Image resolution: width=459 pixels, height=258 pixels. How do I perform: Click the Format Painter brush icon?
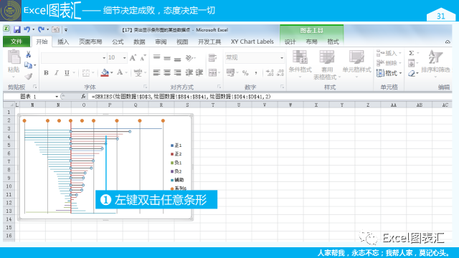point(28,77)
